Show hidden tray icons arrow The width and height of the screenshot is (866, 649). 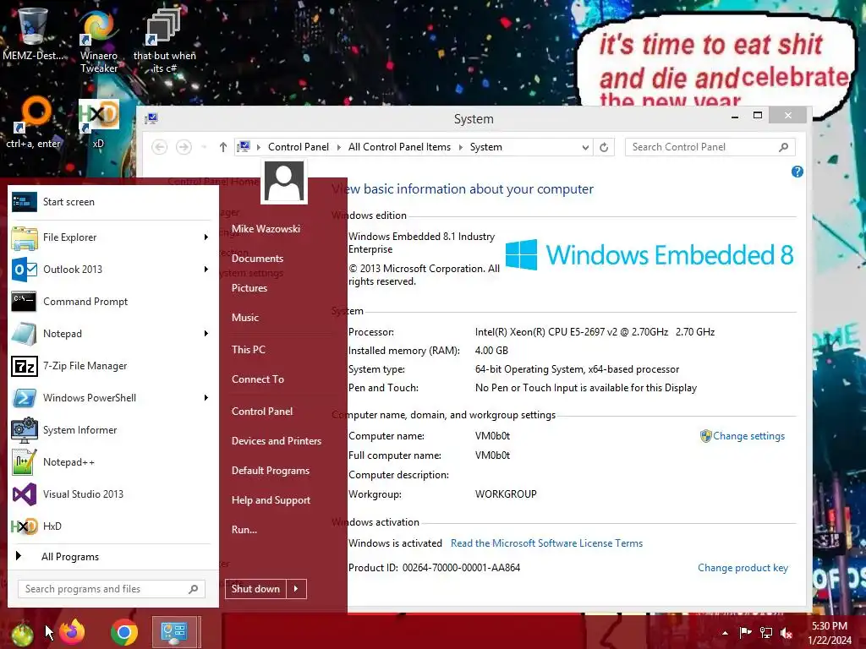725,633
